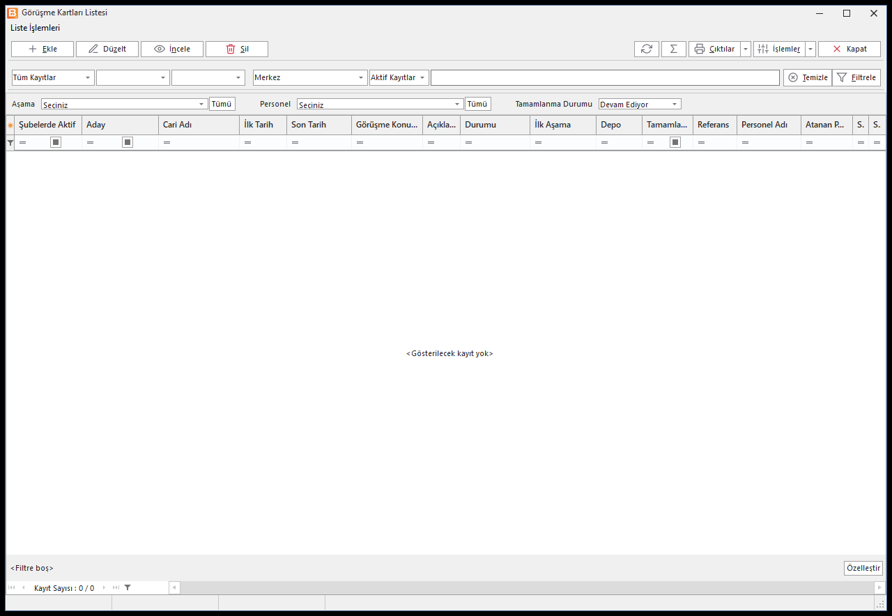This screenshot has height=616, width=892.
Task: Click Tümü next to Personel
Action: tap(478, 104)
